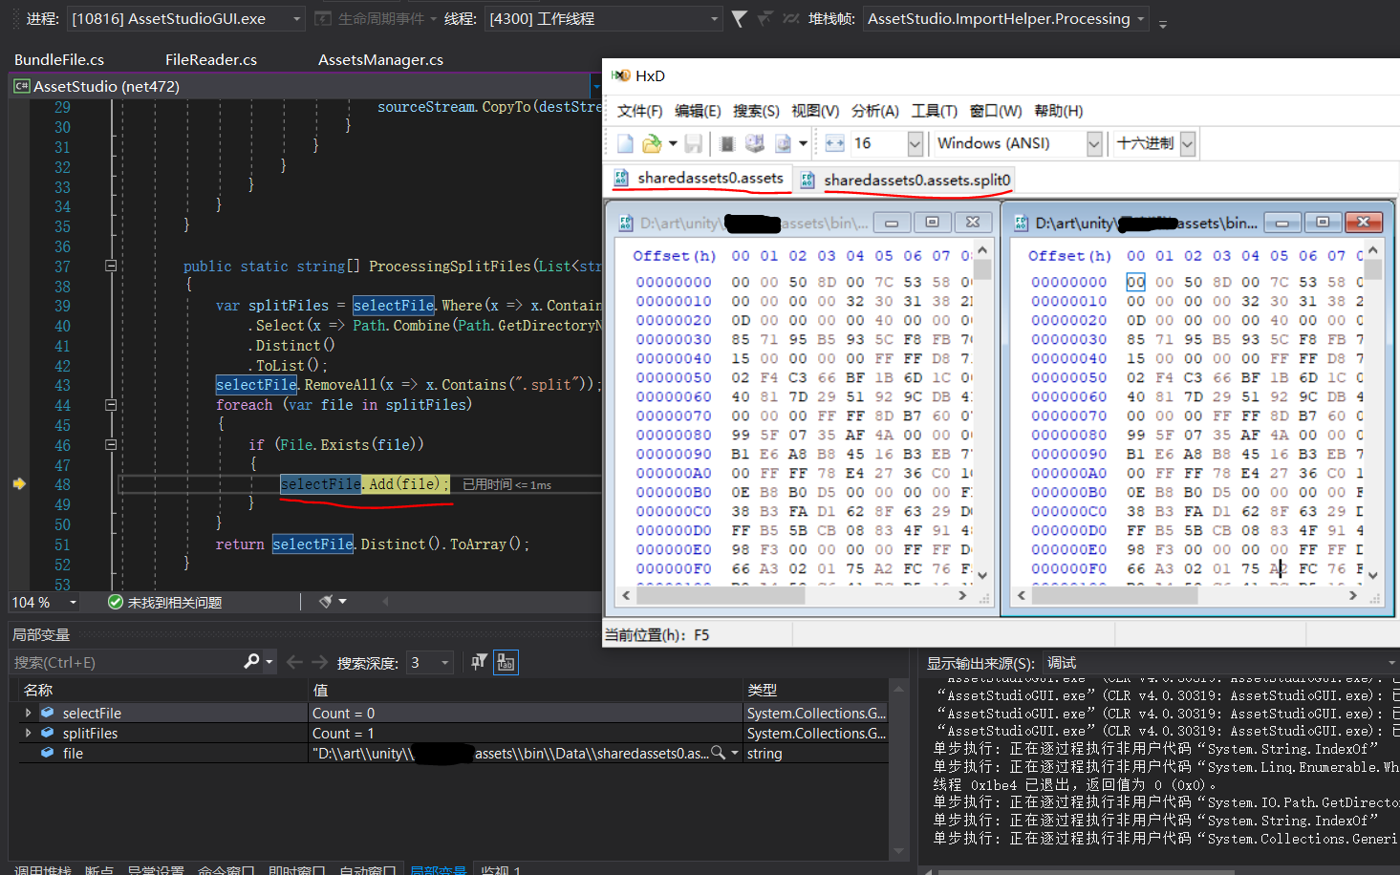Collapse the foreach block at line 44
This screenshot has height=875, width=1400.
(111, 405)
